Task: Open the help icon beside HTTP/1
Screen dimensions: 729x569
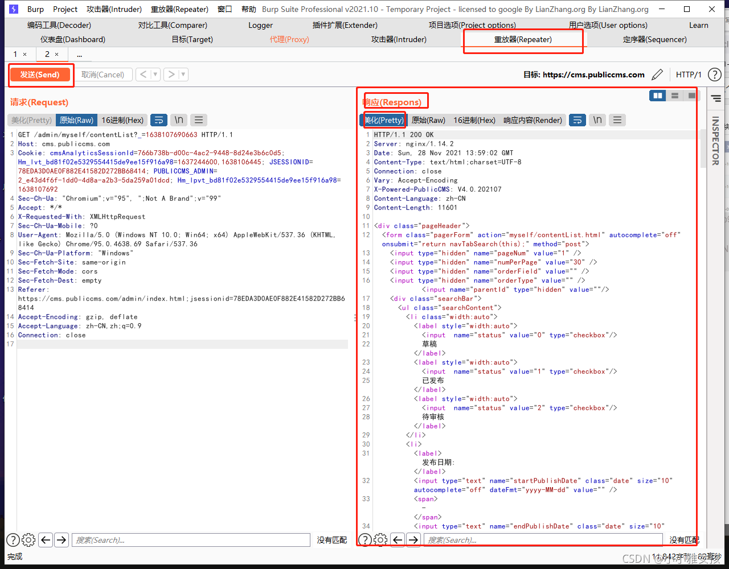Action: 714,75
